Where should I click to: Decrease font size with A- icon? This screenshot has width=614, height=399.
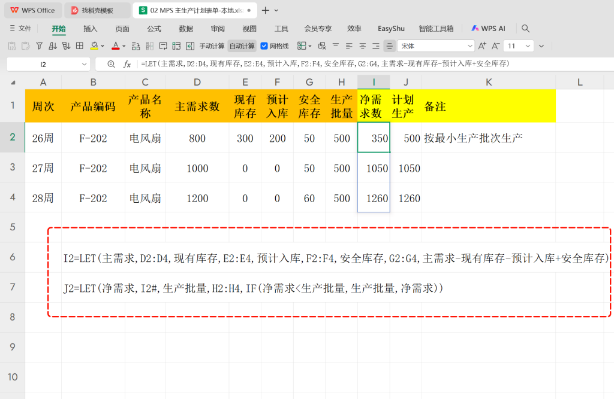[496, 46]
